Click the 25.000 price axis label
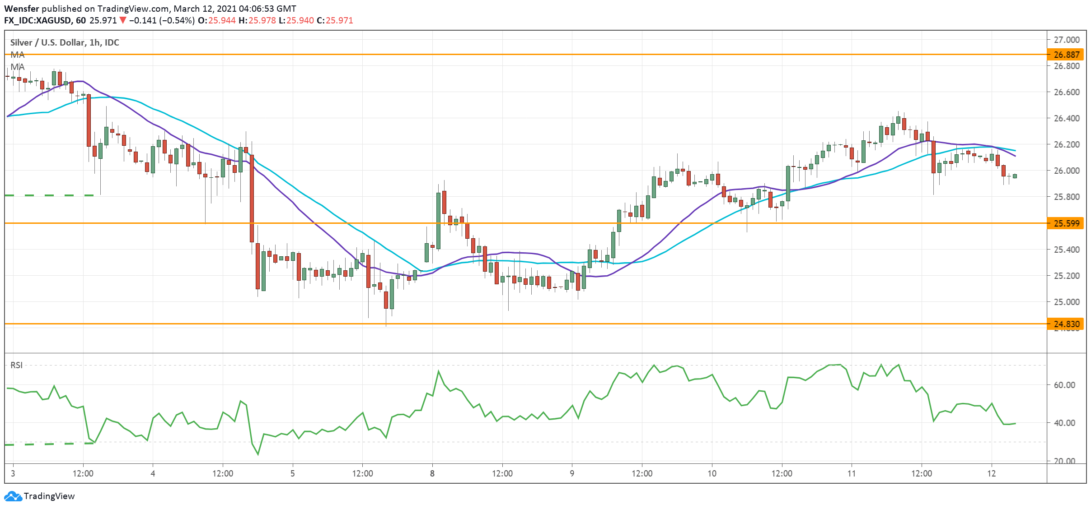 click(x=1066, y=302)
